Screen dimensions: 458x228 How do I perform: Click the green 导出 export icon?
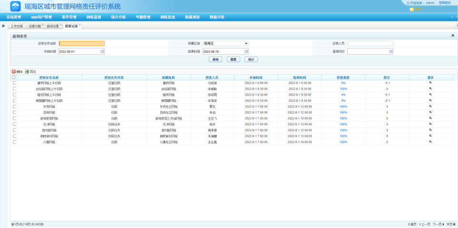[x=27, y=71]
